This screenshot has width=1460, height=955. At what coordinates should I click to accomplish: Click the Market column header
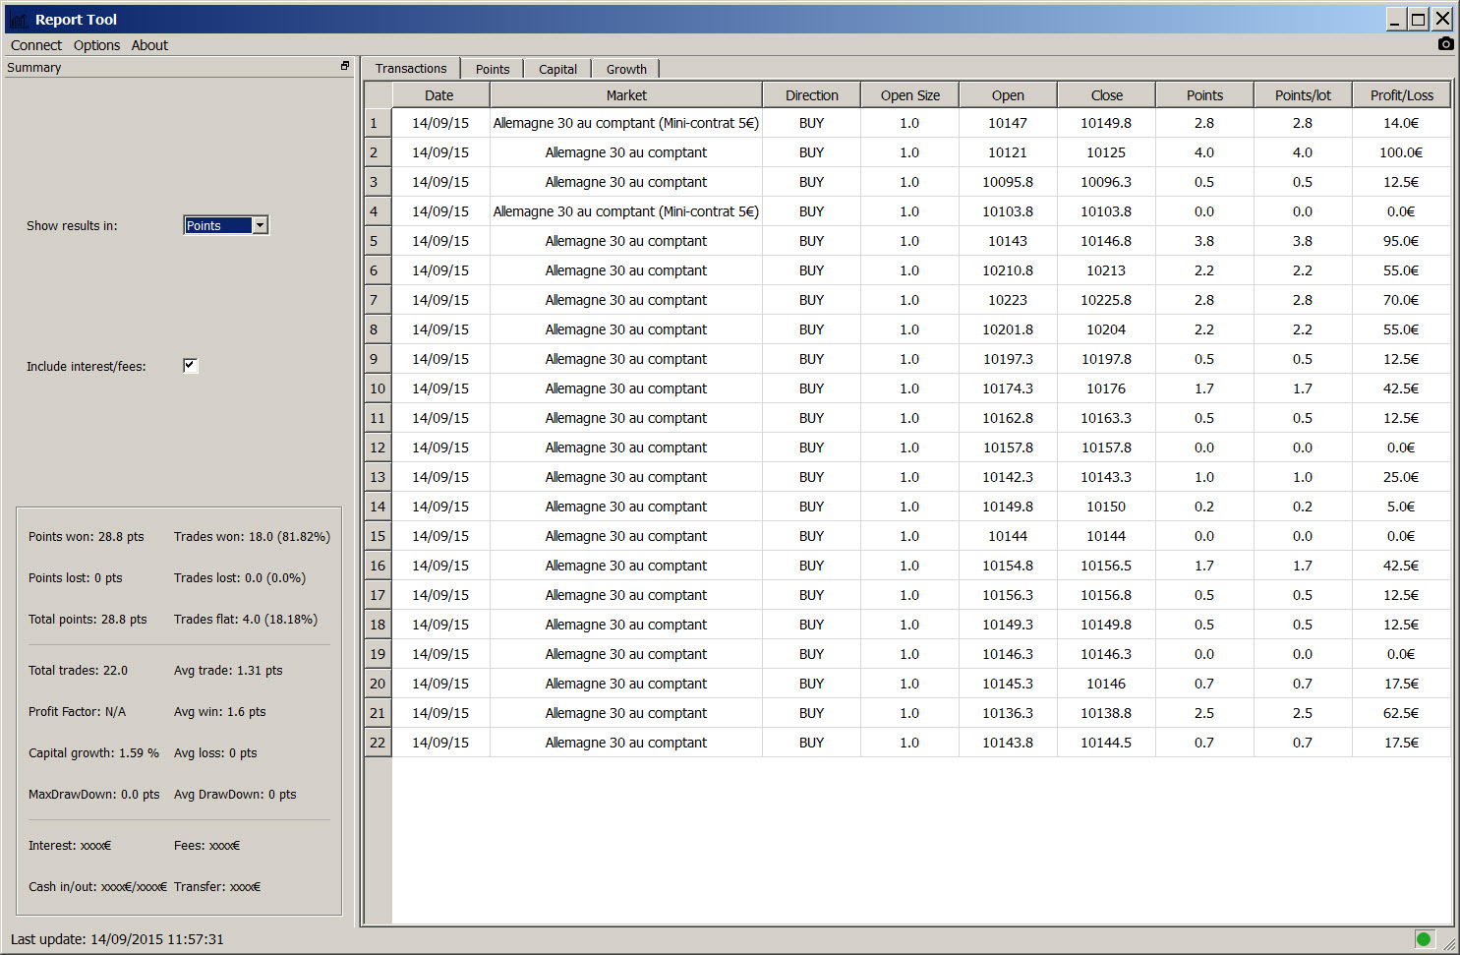[x=626, y=95]
